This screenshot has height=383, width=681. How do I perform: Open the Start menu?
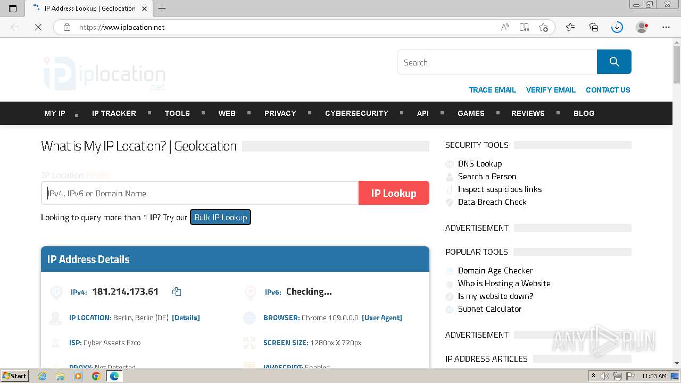[14, 376]
